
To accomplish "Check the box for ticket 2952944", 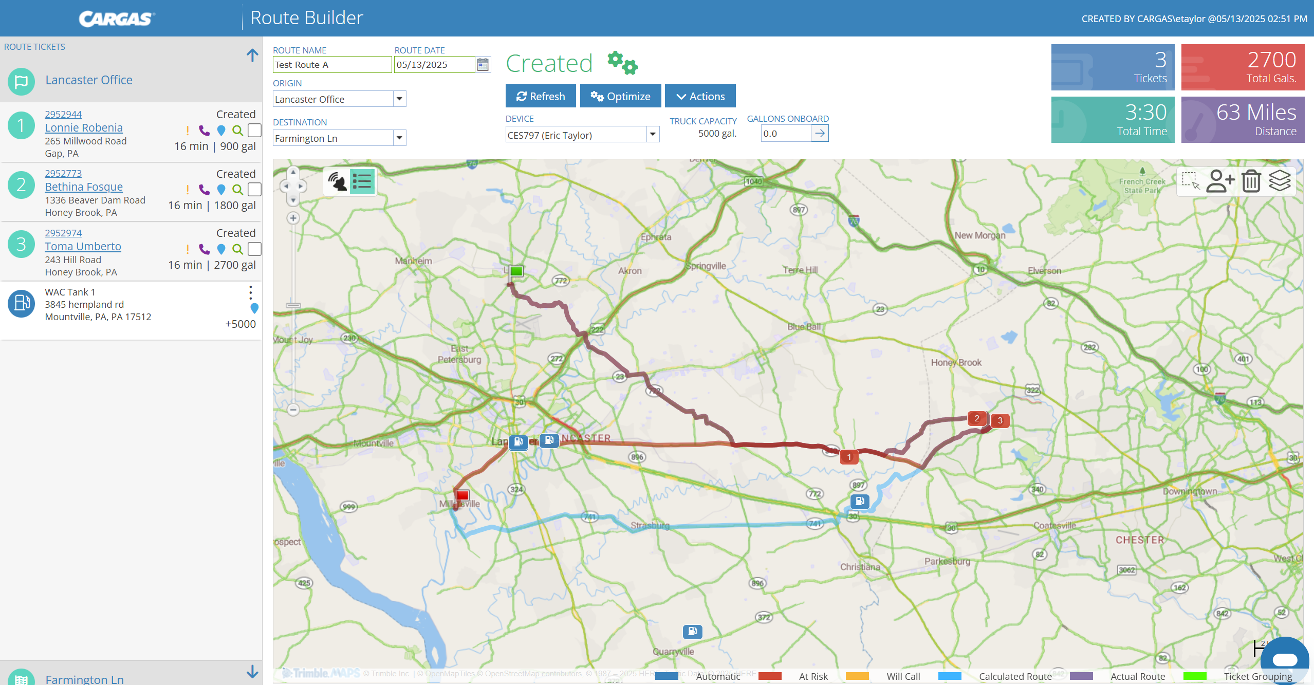I will (x=254, y=131).
